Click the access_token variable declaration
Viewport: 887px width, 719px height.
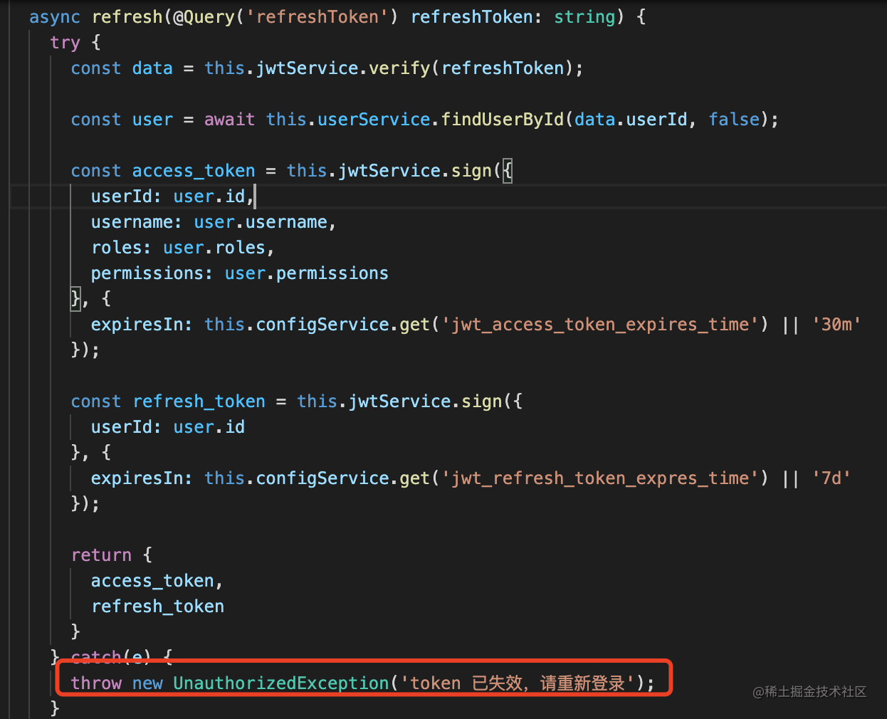coord(193,171)
